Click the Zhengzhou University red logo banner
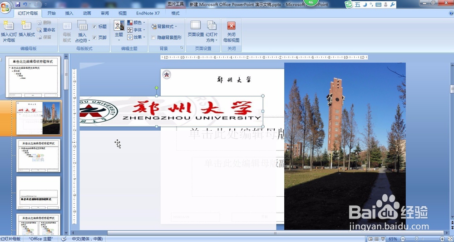 click(x=172, y=111)
